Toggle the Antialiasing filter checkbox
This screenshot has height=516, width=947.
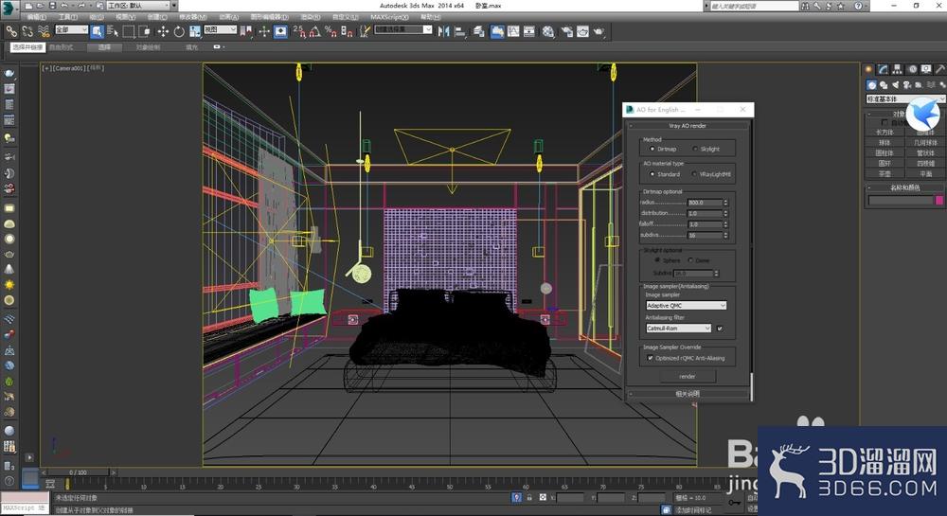click(720, 329)
